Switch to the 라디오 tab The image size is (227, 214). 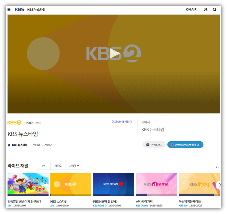pos(58,166)
